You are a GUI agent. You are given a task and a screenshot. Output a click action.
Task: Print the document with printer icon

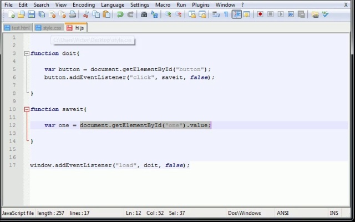pyautogui.click(x=73, y=14)
